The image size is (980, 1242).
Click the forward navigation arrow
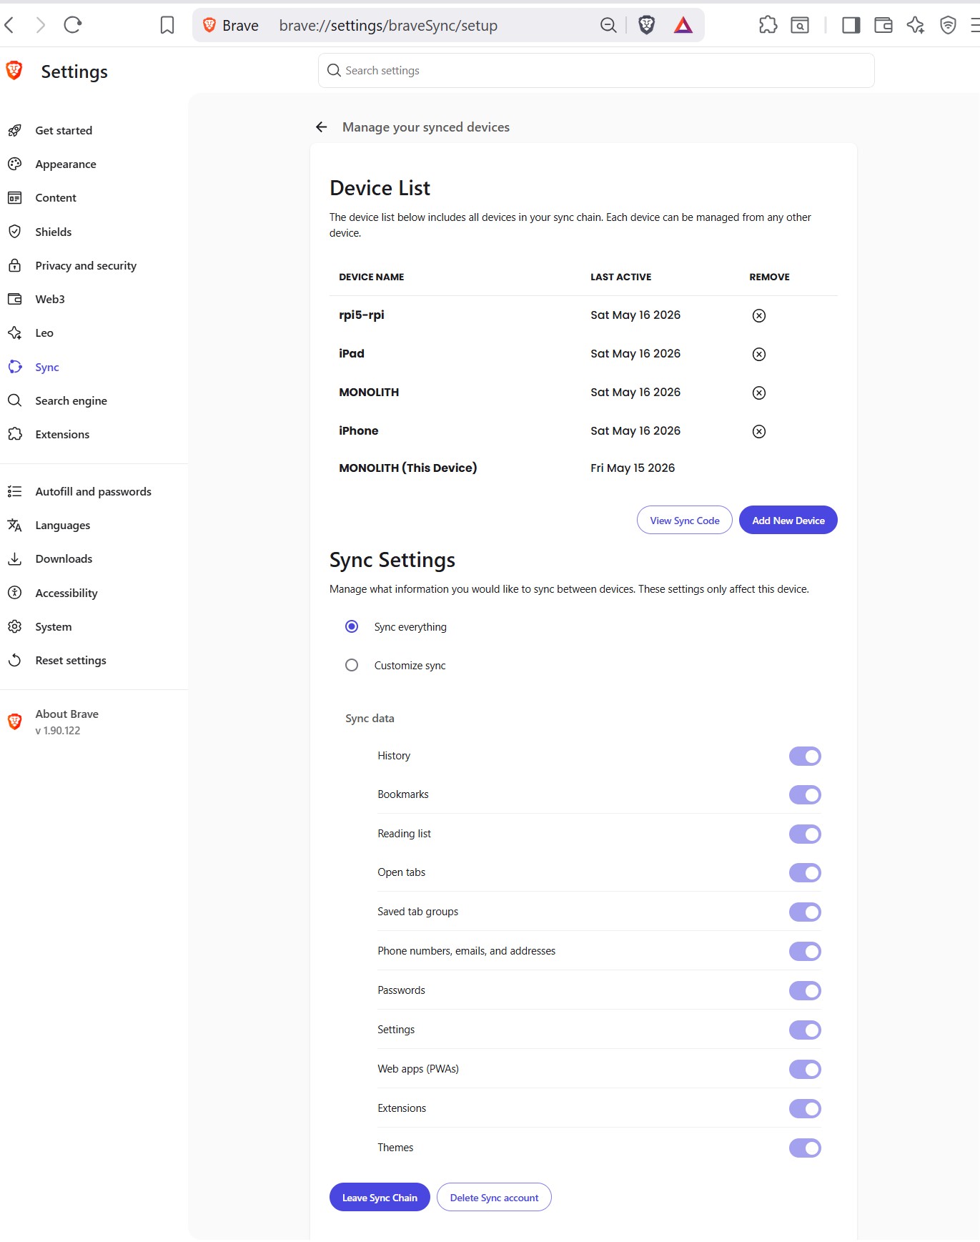[x=41, y=26]
